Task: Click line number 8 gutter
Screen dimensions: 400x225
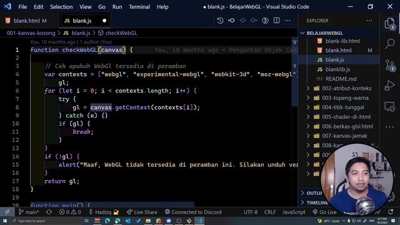Action: coord(17,107)
